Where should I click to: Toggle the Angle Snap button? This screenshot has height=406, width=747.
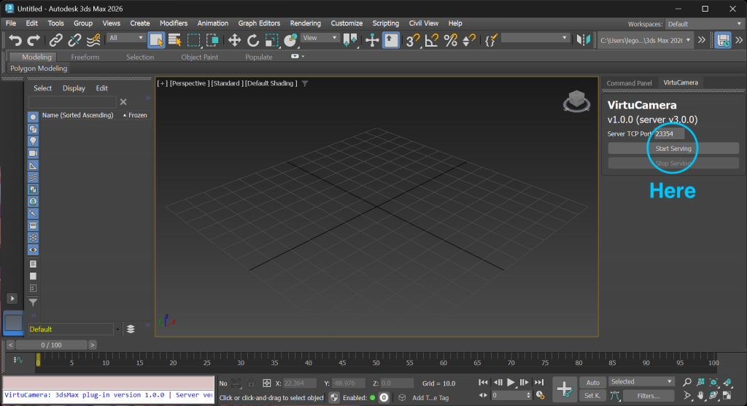coord(432,40)
